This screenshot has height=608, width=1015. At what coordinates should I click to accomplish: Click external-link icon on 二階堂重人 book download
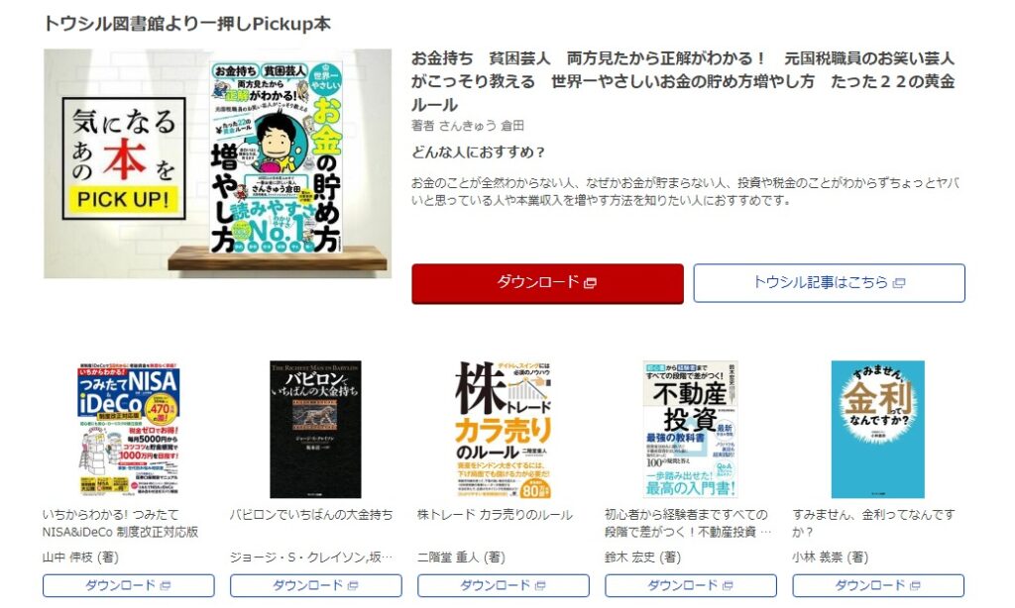(x=540, y=586)
